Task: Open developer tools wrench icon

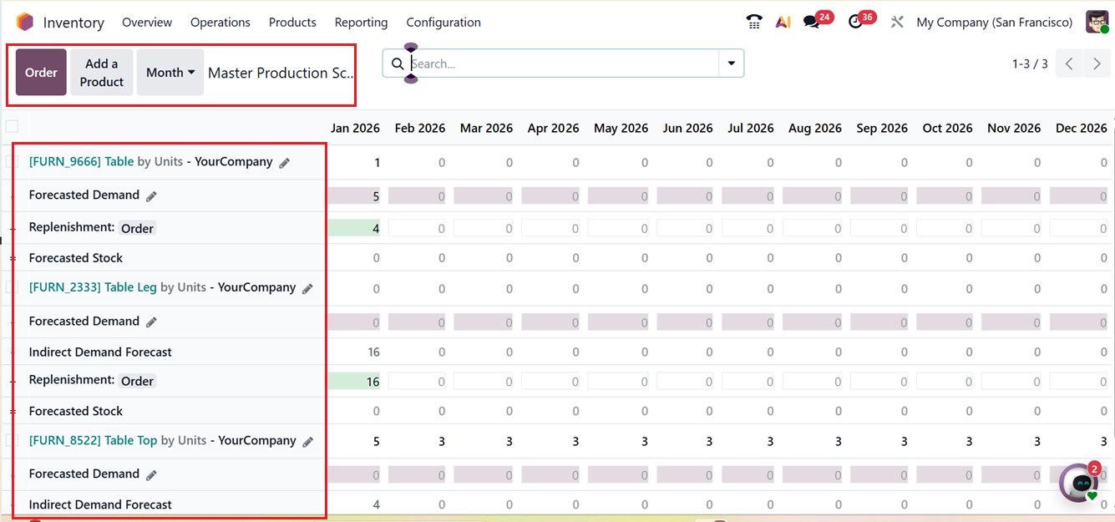Action: point(897,22)
